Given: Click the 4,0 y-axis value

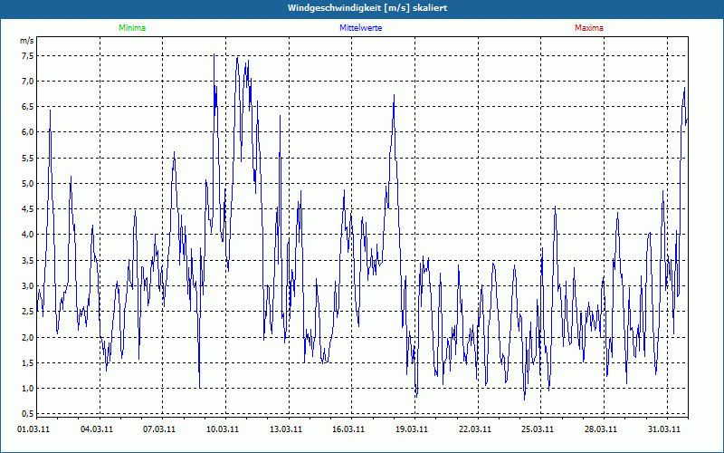Looking at the screenshot, I should click(x=28, y=235).
